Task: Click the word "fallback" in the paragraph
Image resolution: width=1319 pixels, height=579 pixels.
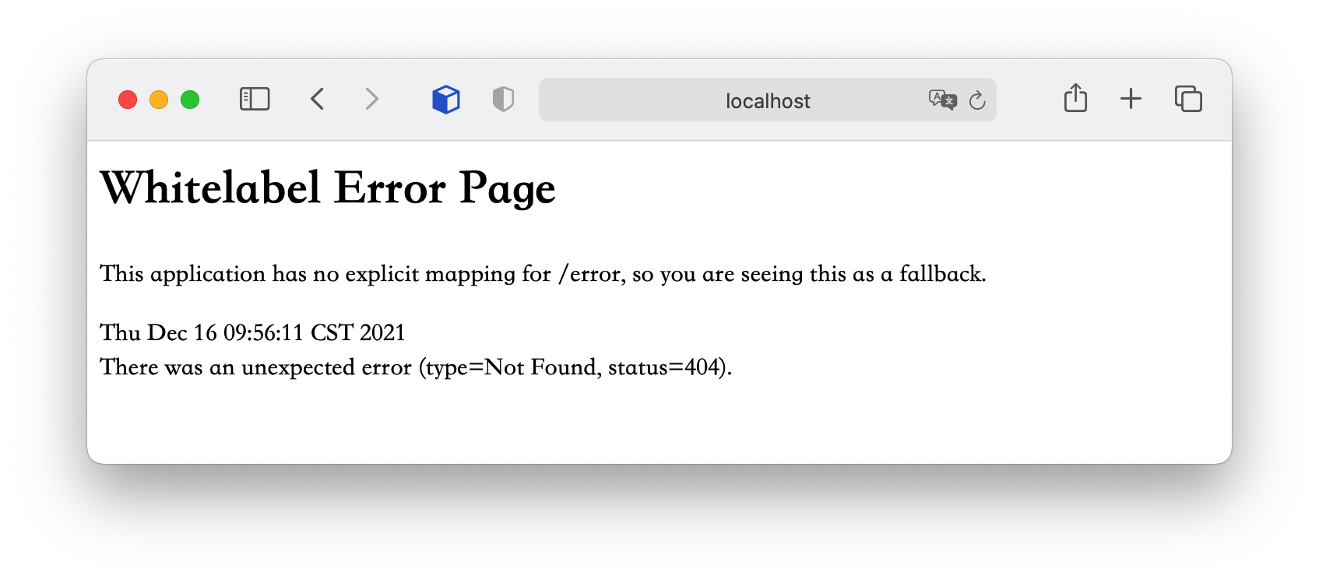Action: point(941,274)
